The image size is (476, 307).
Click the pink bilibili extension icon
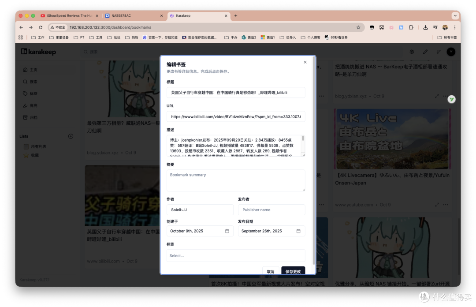391,27
